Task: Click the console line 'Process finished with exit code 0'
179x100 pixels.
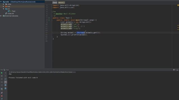Action: [23, 78]
